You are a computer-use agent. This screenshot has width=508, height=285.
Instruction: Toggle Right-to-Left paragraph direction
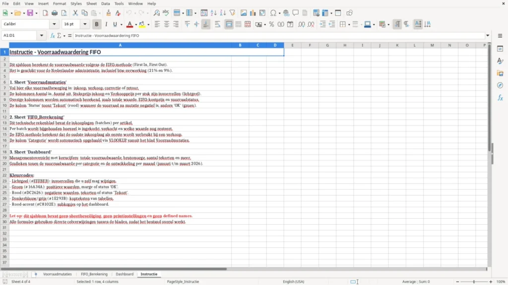(407, 24)
